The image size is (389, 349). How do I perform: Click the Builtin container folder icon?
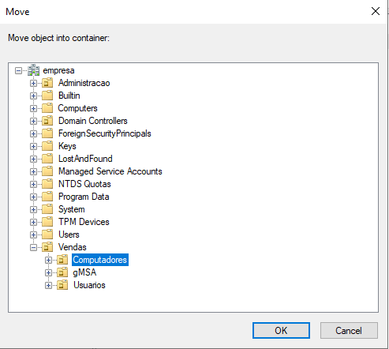tap(47, 96)
